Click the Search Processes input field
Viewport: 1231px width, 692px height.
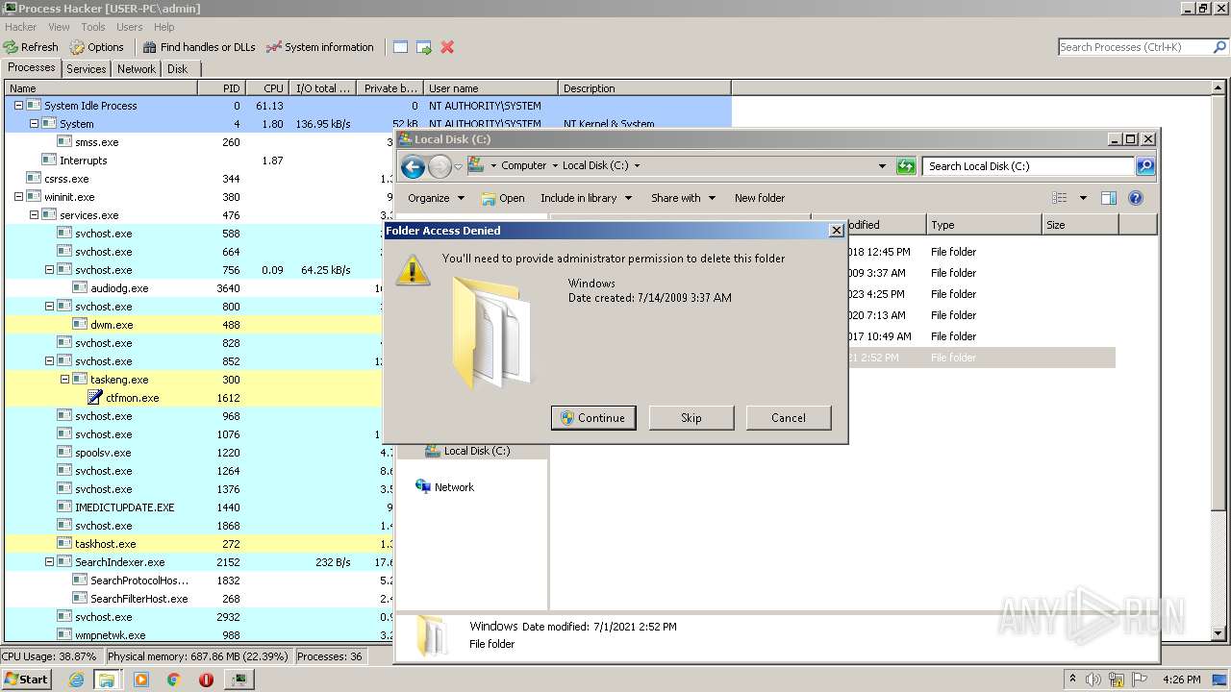pyautogui.click(x=1134, y=47)
